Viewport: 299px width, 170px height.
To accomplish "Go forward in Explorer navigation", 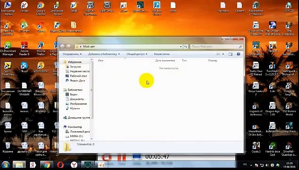I will 68,46.
